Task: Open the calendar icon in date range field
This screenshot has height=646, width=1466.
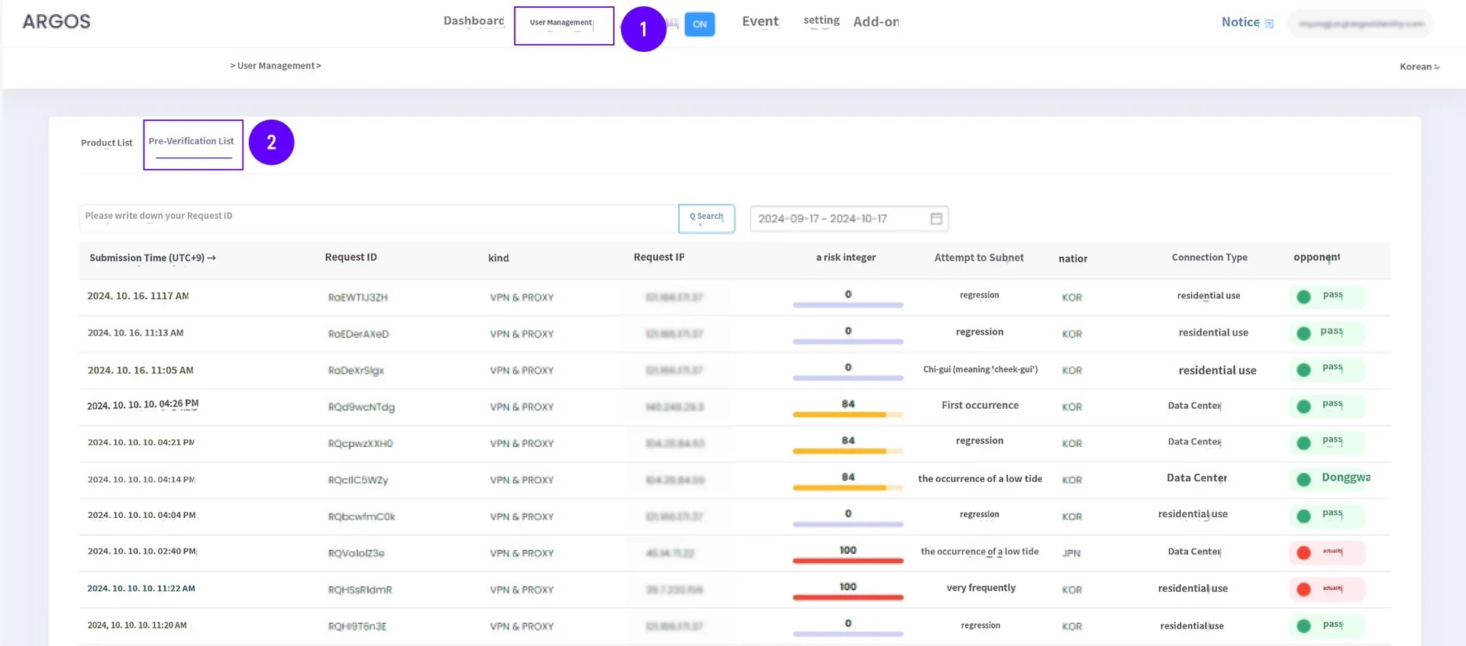Action: tap(936, 219)
